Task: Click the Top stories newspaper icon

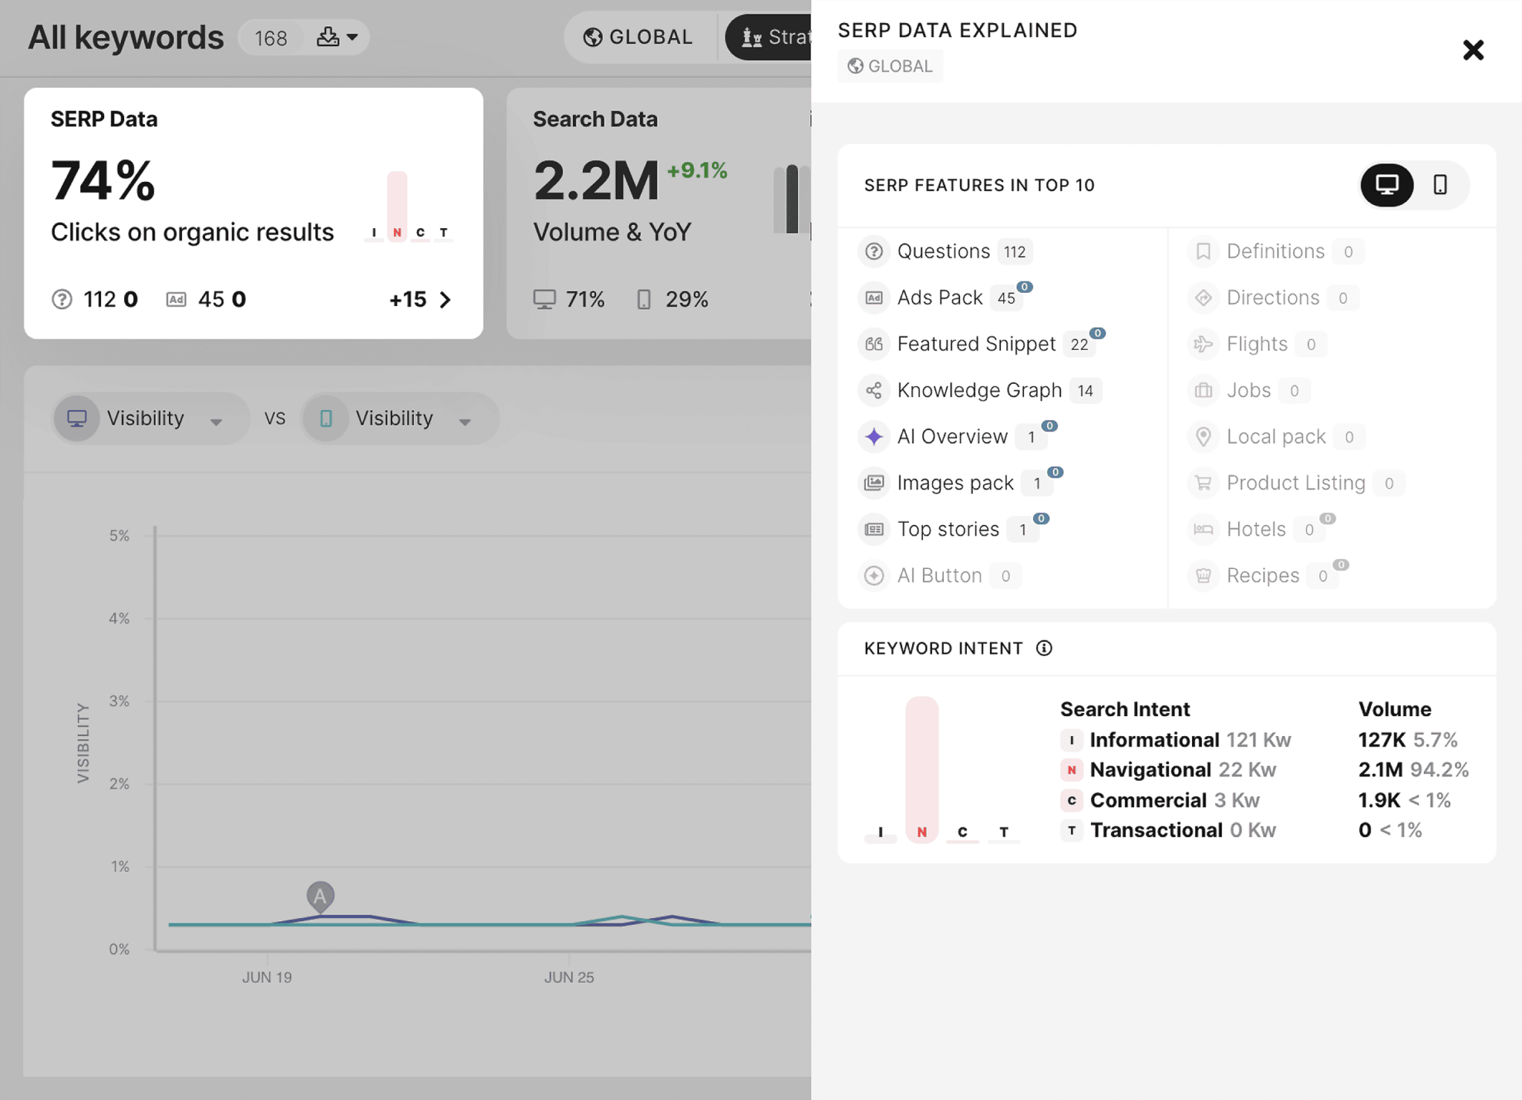Action: tap(874, 530)
